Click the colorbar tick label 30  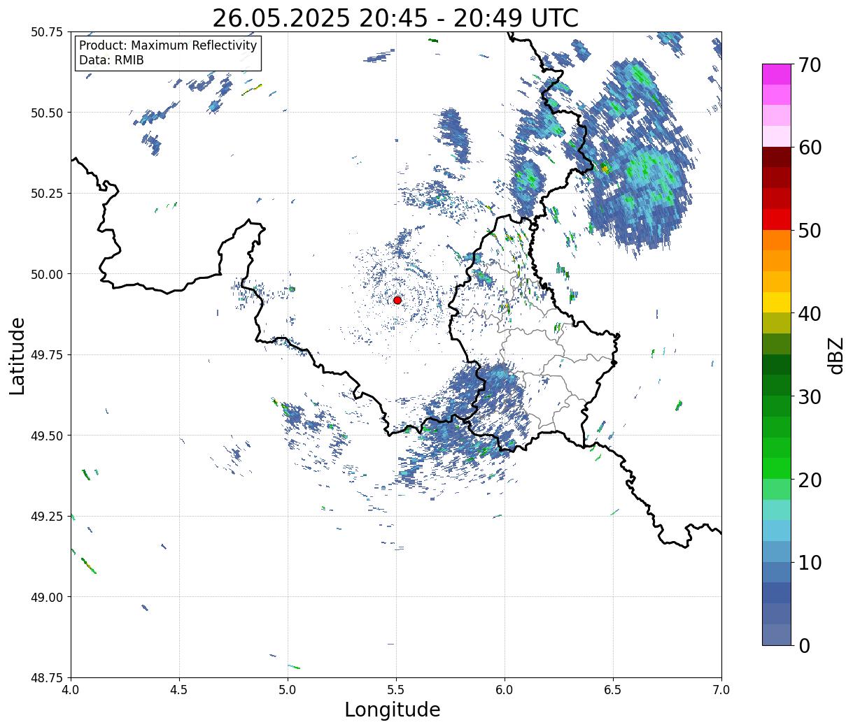[x=809, y=396]
